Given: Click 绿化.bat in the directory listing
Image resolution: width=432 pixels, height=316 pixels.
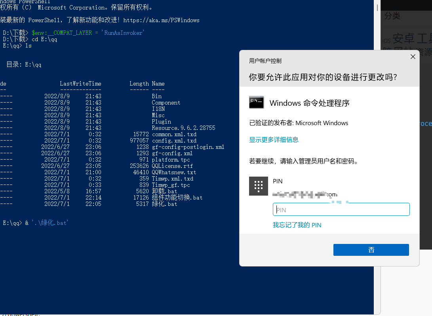Looking at the screenshot, I should pyautogui.click(x=164, y=204).
